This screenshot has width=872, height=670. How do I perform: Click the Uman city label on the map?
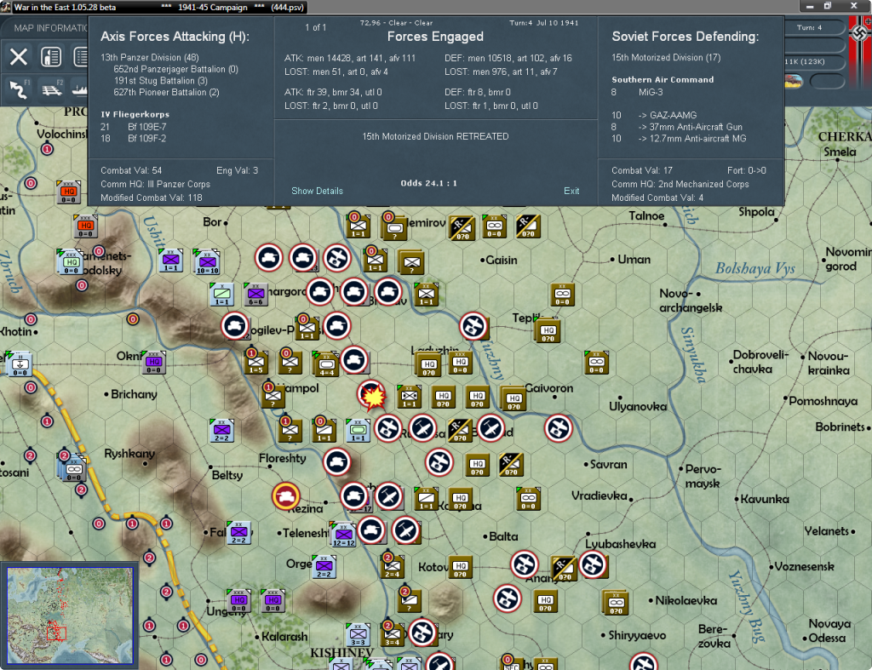[634, 259]
